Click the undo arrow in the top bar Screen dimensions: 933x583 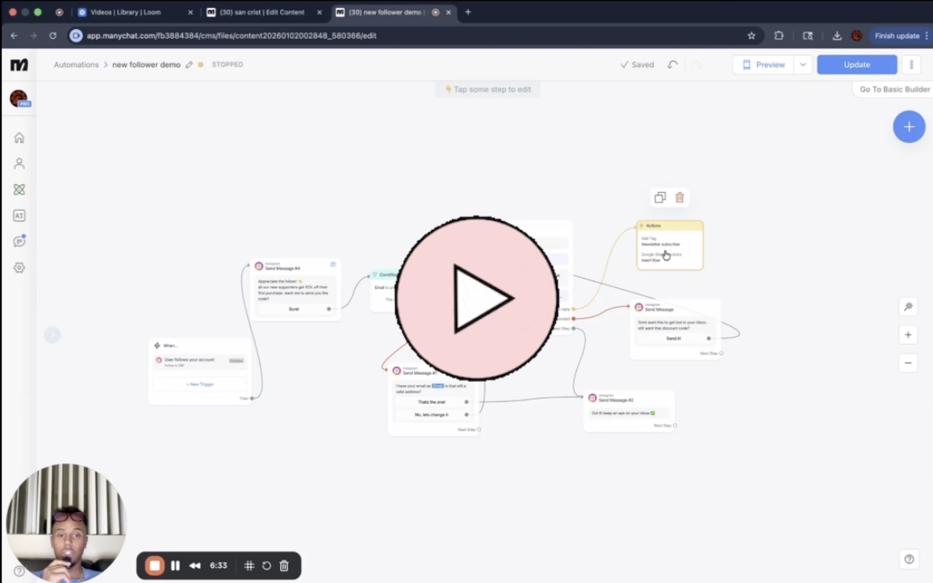672,65
